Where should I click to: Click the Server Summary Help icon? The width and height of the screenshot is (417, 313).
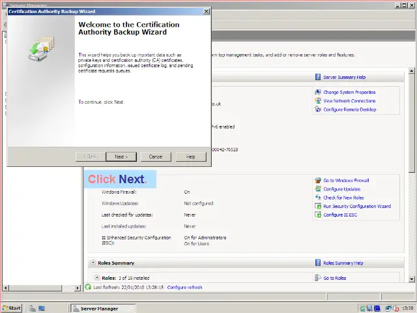[318, 77]
